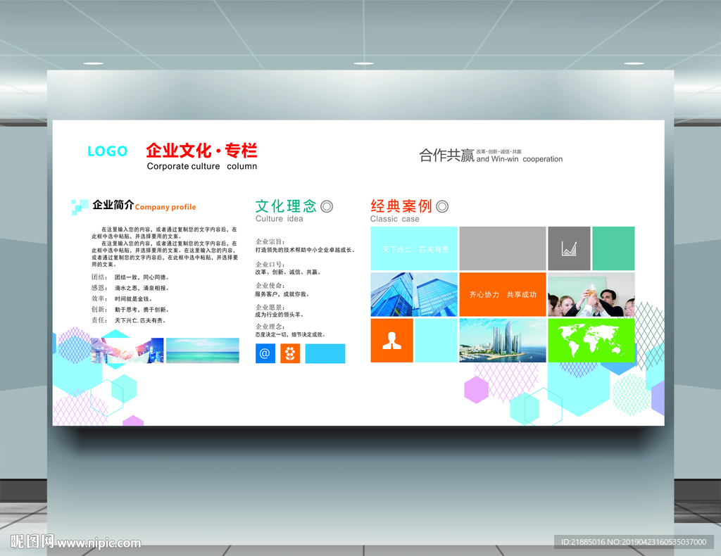Switch to the 企业文化·专栏 header tab
The width and height of the screenshot is (721, 556).
pyautogui.click(x=201, y=151)
